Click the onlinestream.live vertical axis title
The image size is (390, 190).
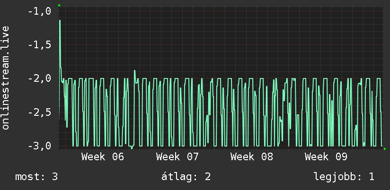pyautogui.click(x=5, y=78)
